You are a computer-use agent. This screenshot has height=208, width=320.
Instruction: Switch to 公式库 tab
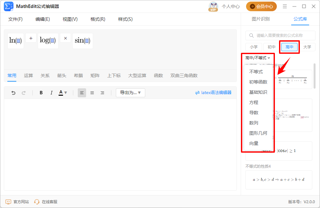(300, 19)
